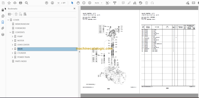
Task: Expand the POWER TRAIN bookmark
Action: tap(12, 57)
